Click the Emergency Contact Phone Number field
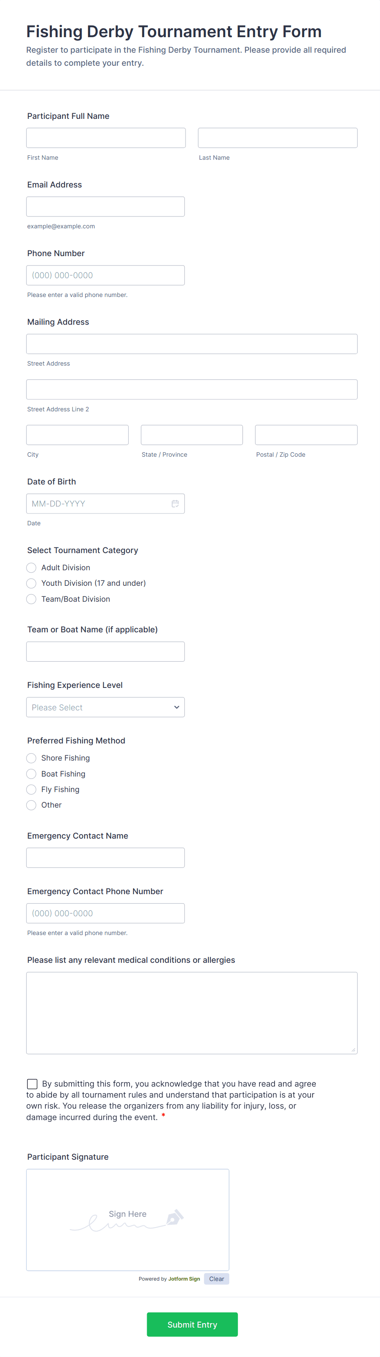Image resolution: width=380 pixels, height=1357 pixels. pyautogui.click(x=105, y=913)
